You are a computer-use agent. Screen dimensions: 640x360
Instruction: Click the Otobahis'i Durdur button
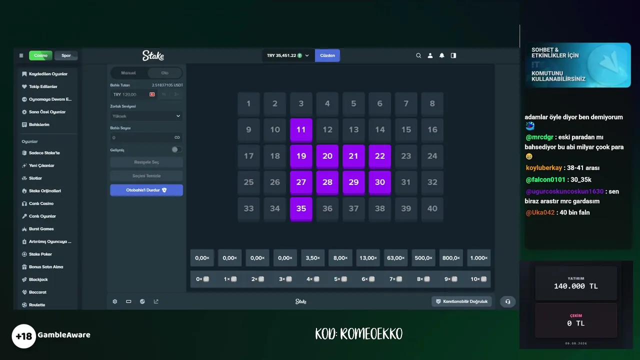pos(146,190)
